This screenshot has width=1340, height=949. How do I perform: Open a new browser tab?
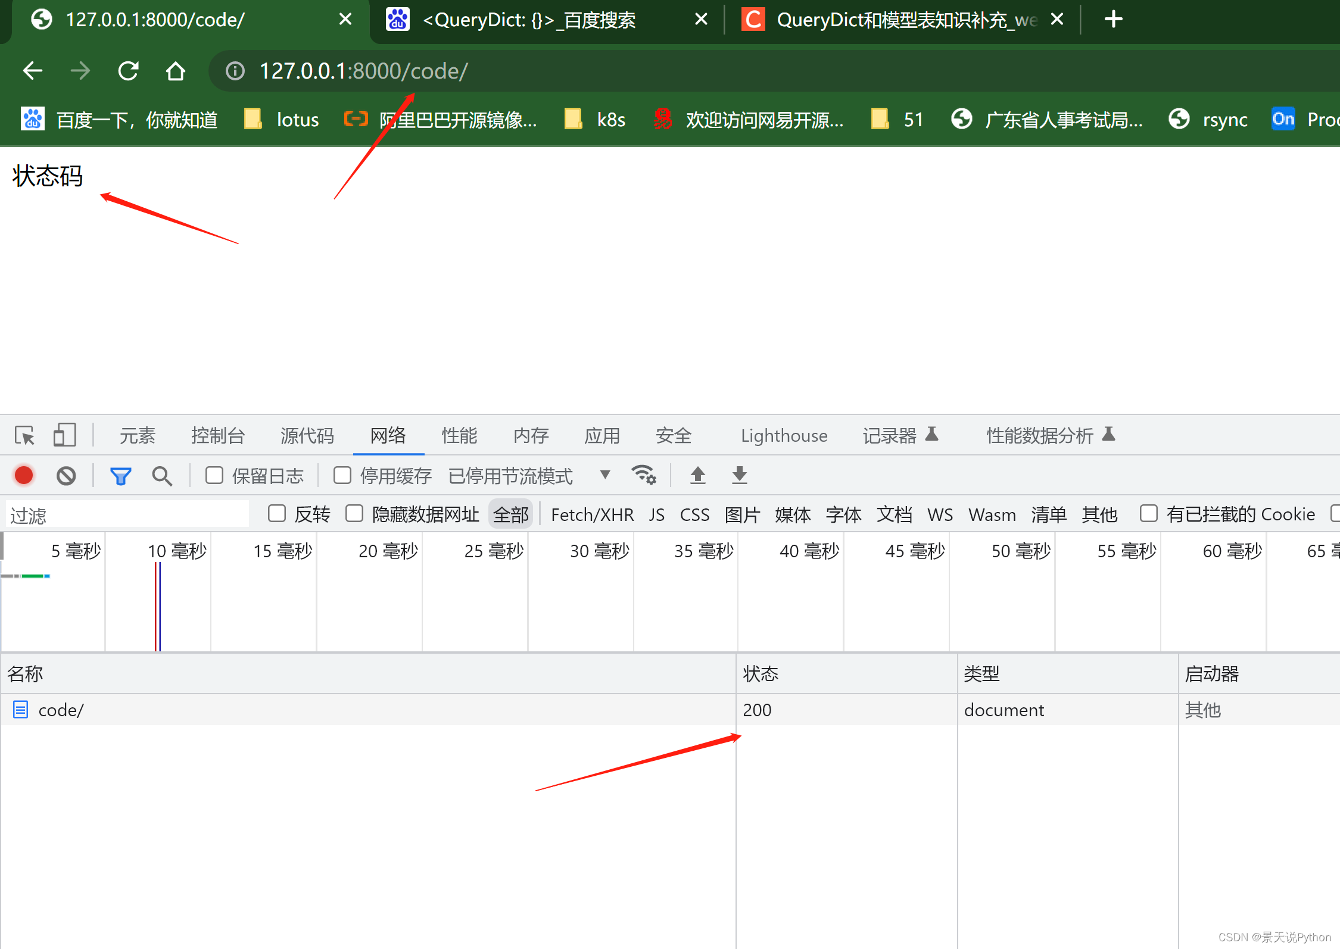tap(1113, 20)
